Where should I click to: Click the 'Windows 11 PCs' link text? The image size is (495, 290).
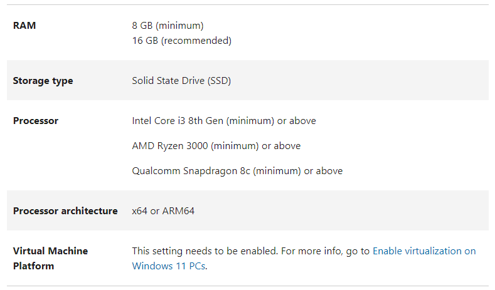point(169,266)
